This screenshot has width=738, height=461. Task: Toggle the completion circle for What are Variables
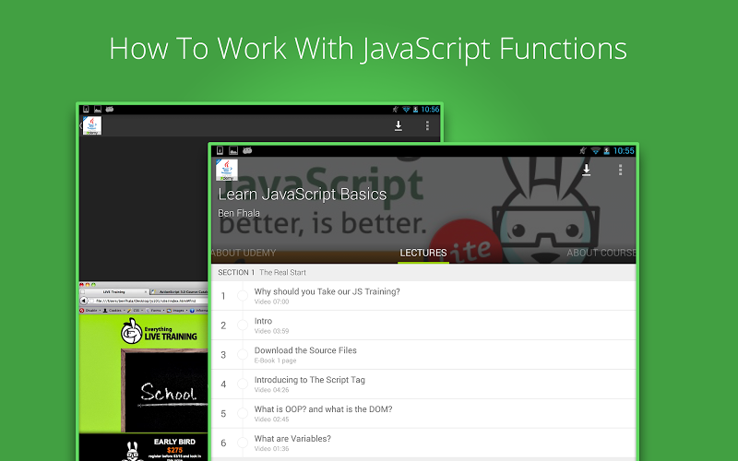[243, 443]
